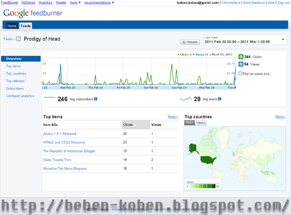Switch to the Feeds tab
Image resolution: width=291 pixels, height=215 pixels.
(26, 26)
